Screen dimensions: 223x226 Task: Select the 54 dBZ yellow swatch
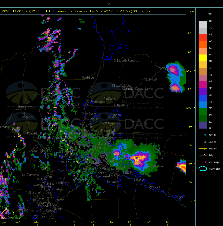(x=203, y=58)
